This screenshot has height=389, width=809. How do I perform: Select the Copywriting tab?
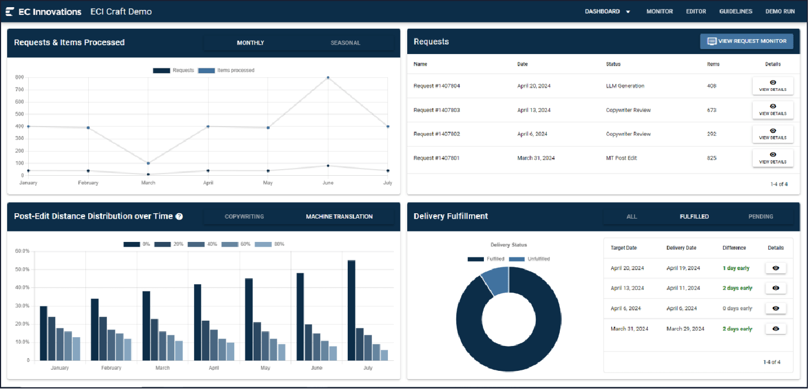244,217
